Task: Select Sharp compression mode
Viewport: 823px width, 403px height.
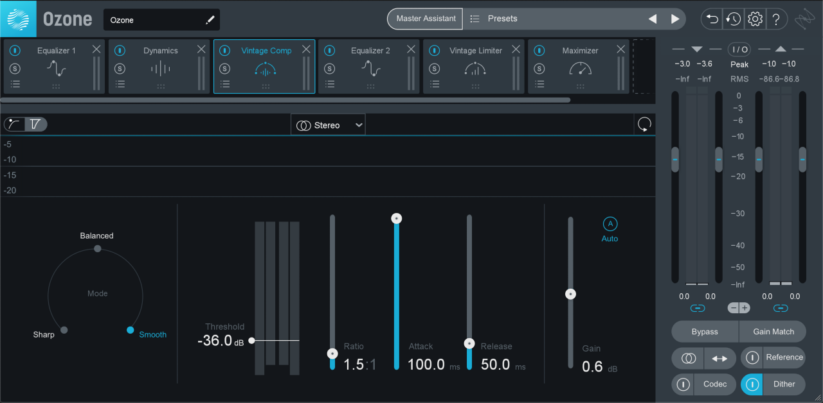Action: coord(64,330)
